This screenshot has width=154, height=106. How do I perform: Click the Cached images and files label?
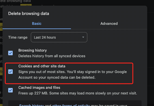[39, 88]
